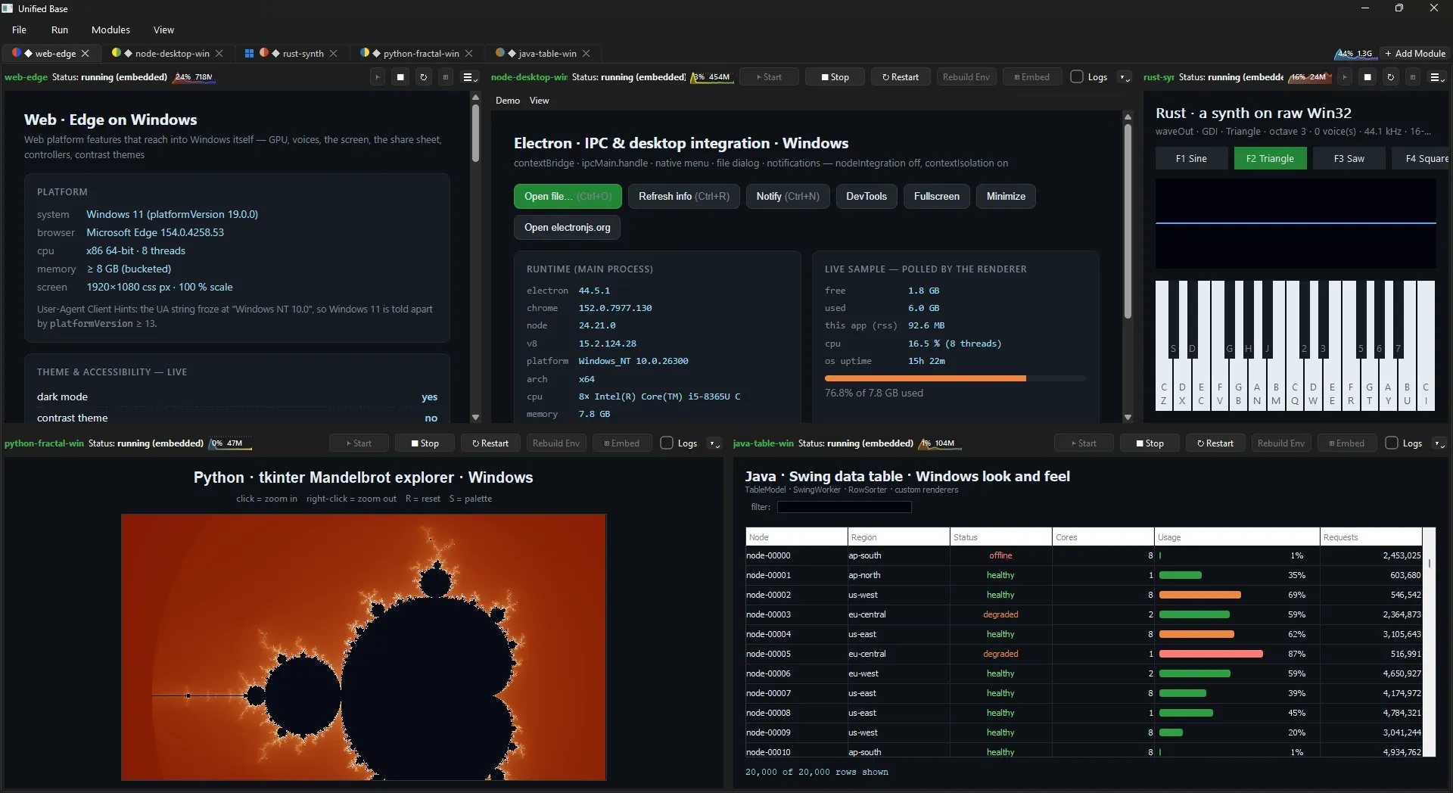Screen dimensions: 1453x793
Task: Click web-edge 24% 718M usage graph
Action: click(x=194, y=77)
